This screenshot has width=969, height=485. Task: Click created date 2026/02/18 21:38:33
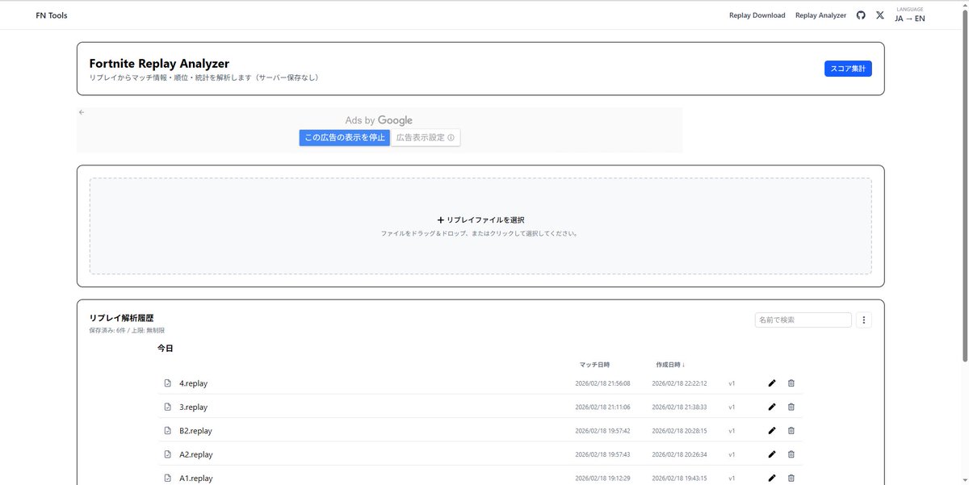tap(679, 407)
